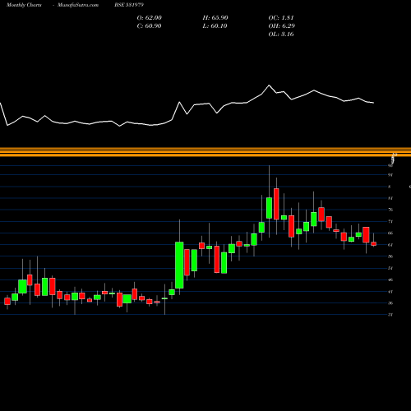Click the 71 price axis label

(x=390, y=221)
